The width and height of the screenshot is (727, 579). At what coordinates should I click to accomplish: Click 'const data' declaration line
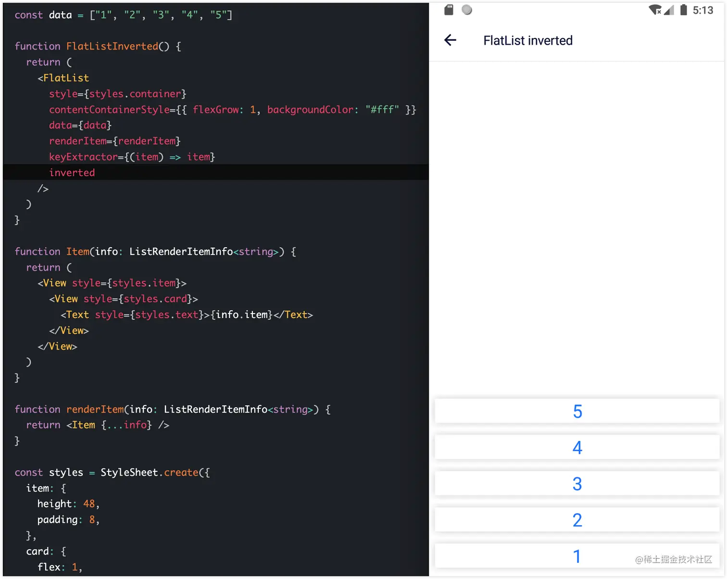click(124, 15)
